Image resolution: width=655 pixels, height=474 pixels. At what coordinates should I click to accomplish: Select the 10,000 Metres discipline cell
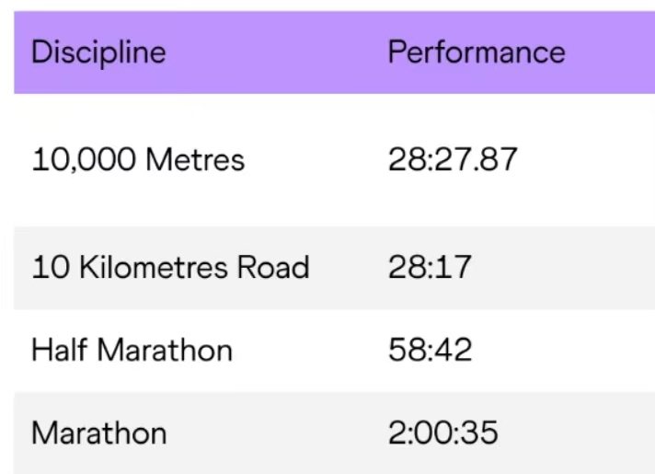tap(138, 160)
